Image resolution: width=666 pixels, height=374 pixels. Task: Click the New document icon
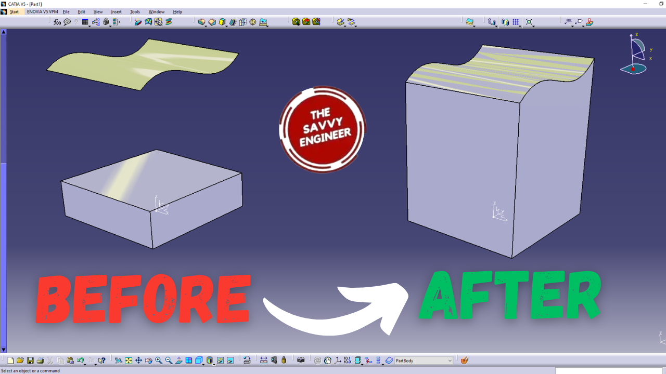pos(10,360)
